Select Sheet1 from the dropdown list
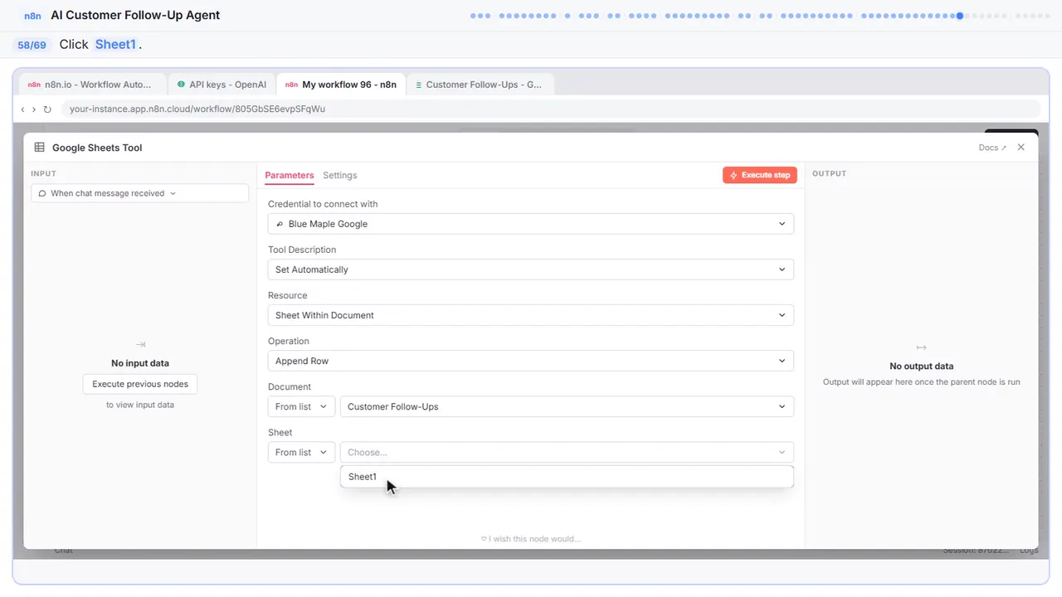 (x=567, y=477)
